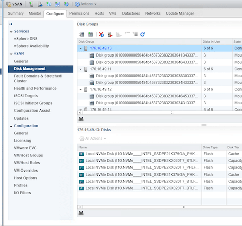Image resolution: width=242 pixels, height=226 pixels.
Task: Open Licensing under Configuration
Action: (x=22, y=141)
